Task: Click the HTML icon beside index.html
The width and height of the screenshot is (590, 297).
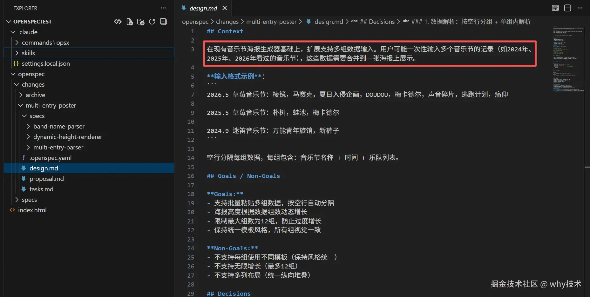Action: click(x=12, y=210)
